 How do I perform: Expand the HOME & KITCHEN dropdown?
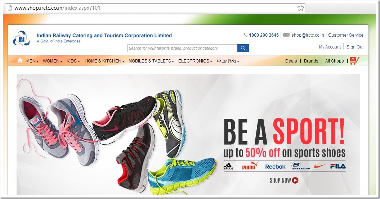104,61
